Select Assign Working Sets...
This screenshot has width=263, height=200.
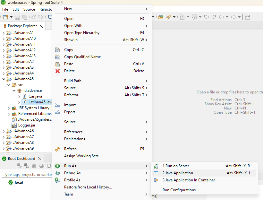(x=102, y=156)
